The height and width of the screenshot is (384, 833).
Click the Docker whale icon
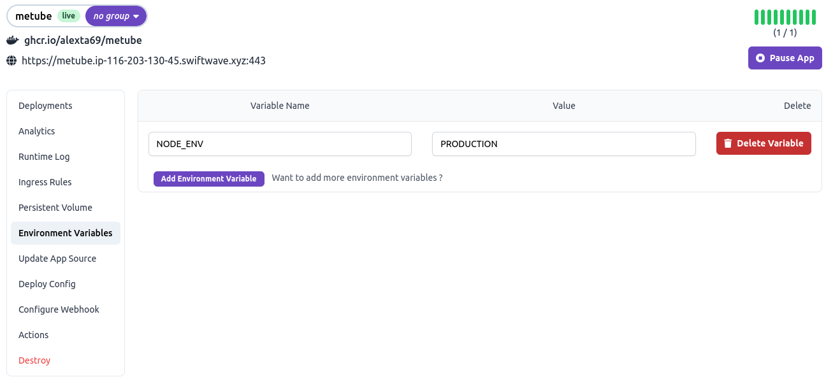coord(12,41)
